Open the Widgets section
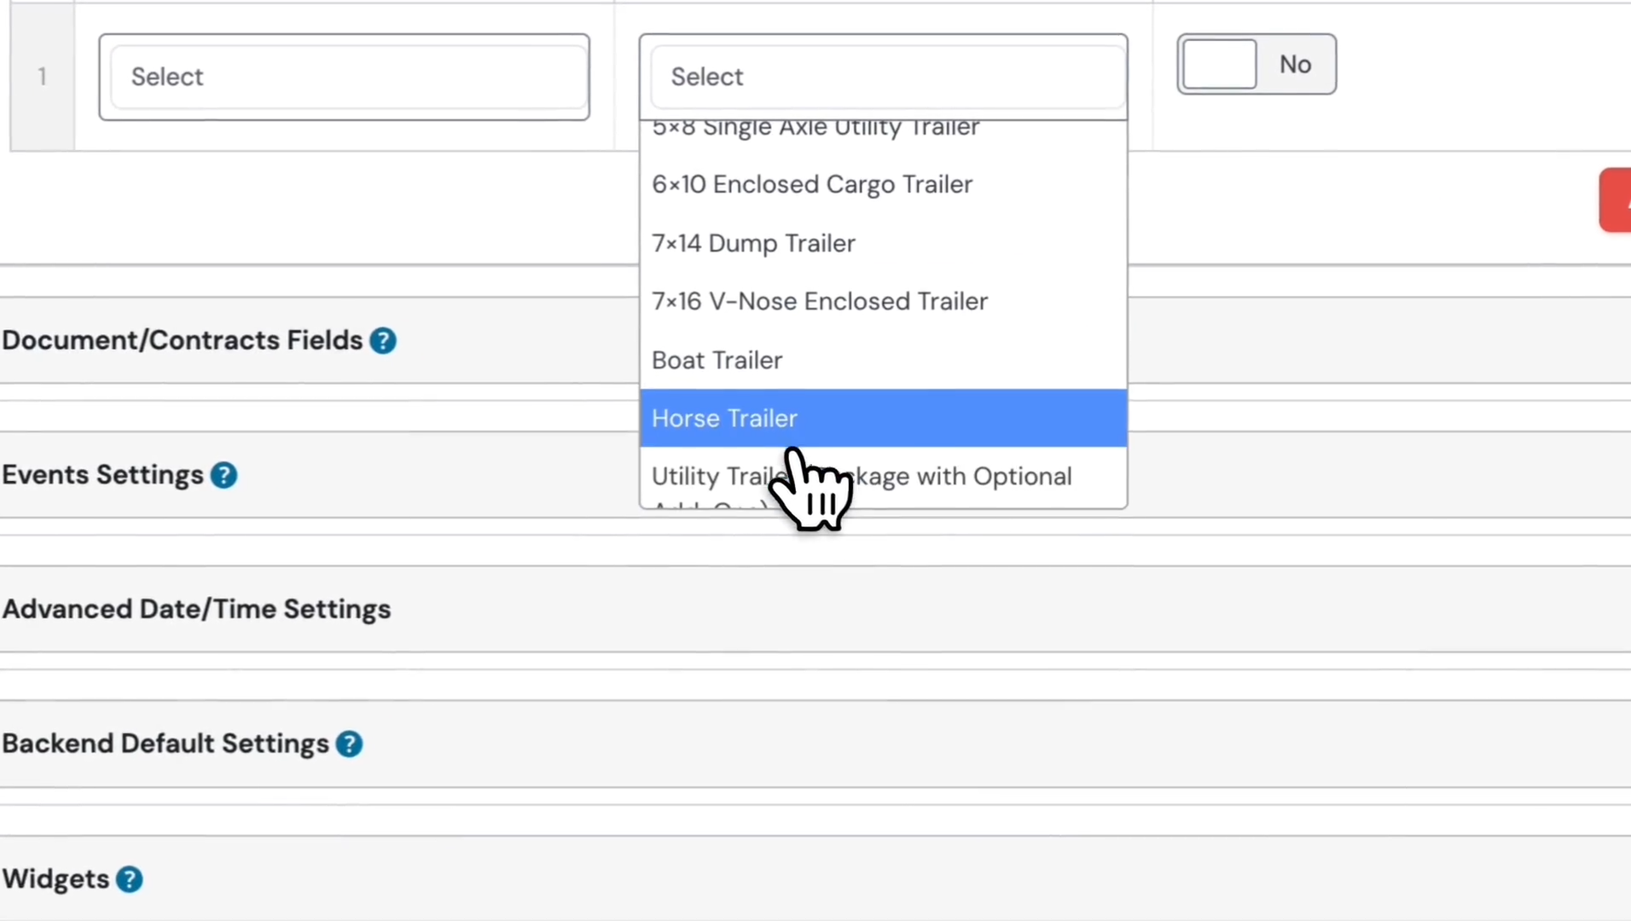The width and height of the screenshot is (1631, 921). pos(55,879)
